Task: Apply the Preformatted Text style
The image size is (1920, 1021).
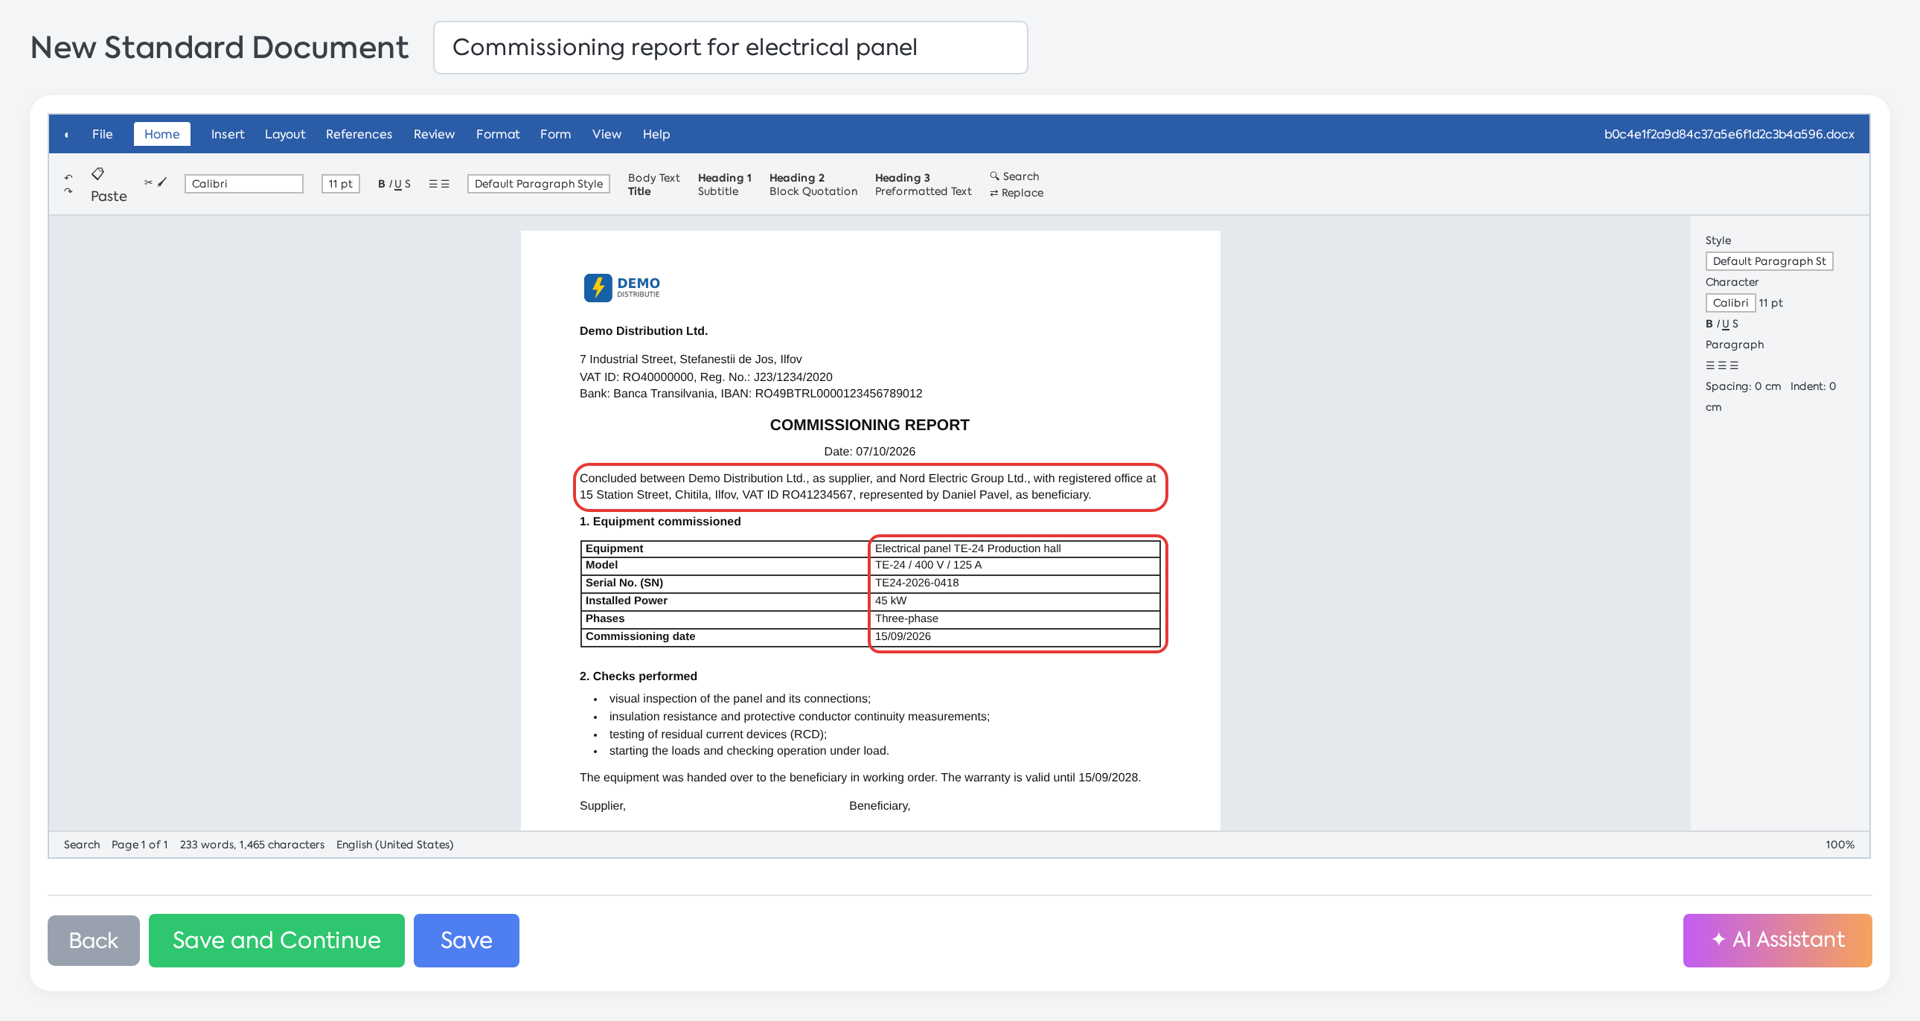Action: point(923,191)
